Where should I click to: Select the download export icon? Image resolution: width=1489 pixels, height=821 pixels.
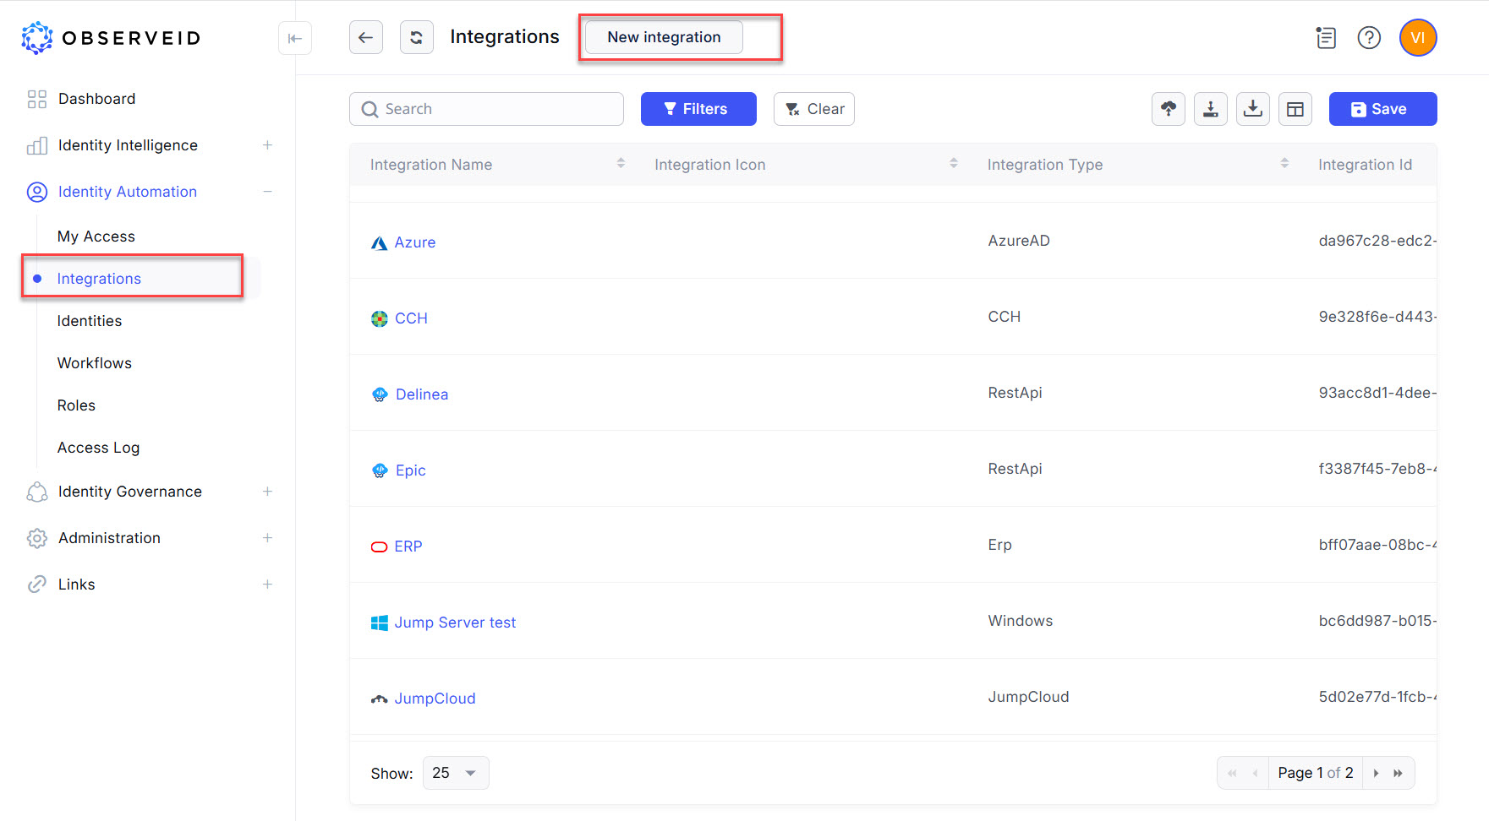[1252, 108]
